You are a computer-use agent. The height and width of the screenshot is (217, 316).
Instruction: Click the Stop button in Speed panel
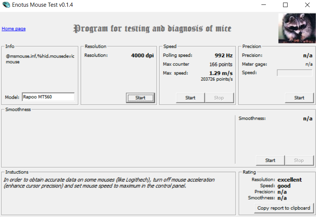tap(219, 98)
